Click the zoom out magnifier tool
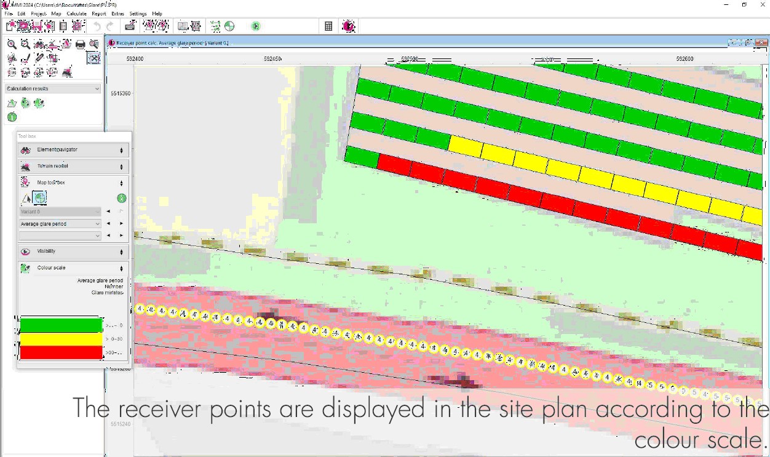 pyautogui.click(x=25, y=44)
